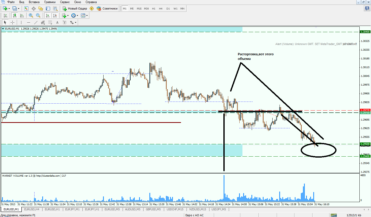Switch to the EURJPY,M1 chart tab
371x217 pixels.
coord(72,209)
